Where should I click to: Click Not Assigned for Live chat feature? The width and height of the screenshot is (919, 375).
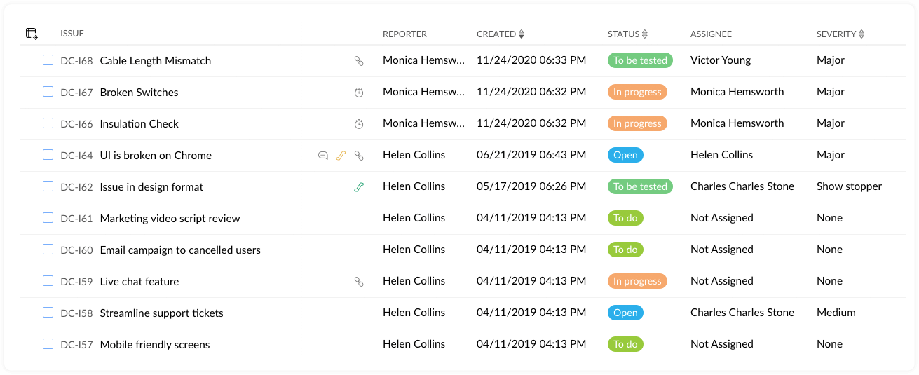[722, 281]
